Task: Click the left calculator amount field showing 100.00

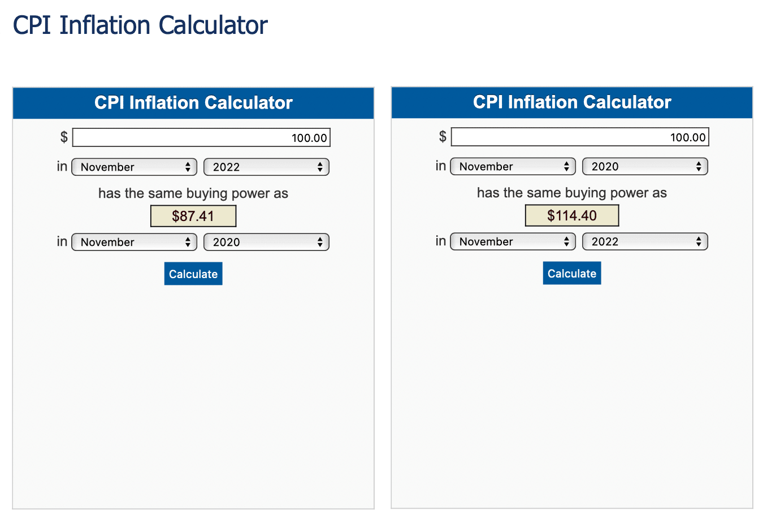Action: (x=201, y=137)
